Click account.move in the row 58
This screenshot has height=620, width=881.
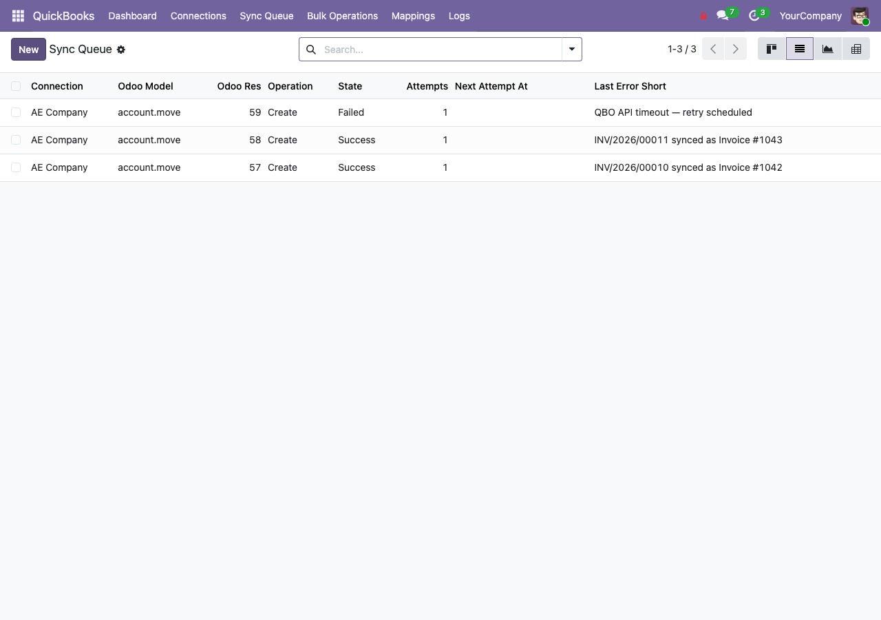[149, 140]
